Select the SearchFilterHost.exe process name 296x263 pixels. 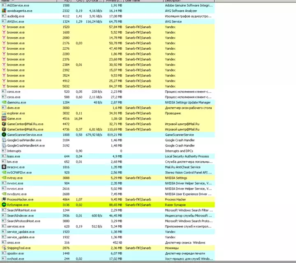coord(21,210)
